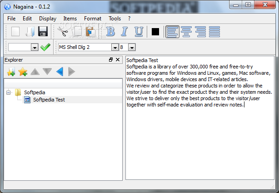Click the Copy icon
279x193 pixels.
click(77, 32)
